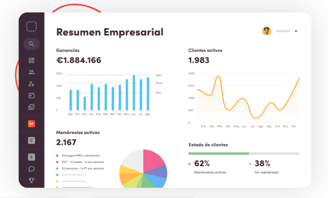The image size is (328, 198).
Task: Open the search tool in sidebar
Action: [x=31, y=44]
